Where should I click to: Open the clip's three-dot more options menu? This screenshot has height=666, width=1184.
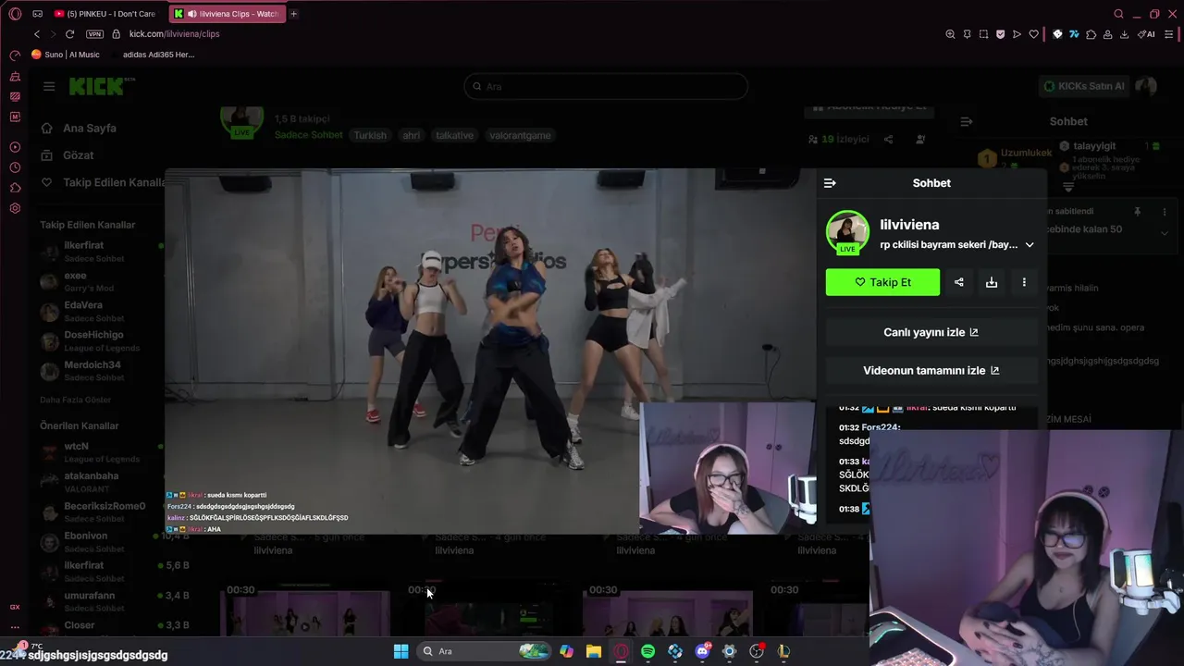[x=1024, y=282]
